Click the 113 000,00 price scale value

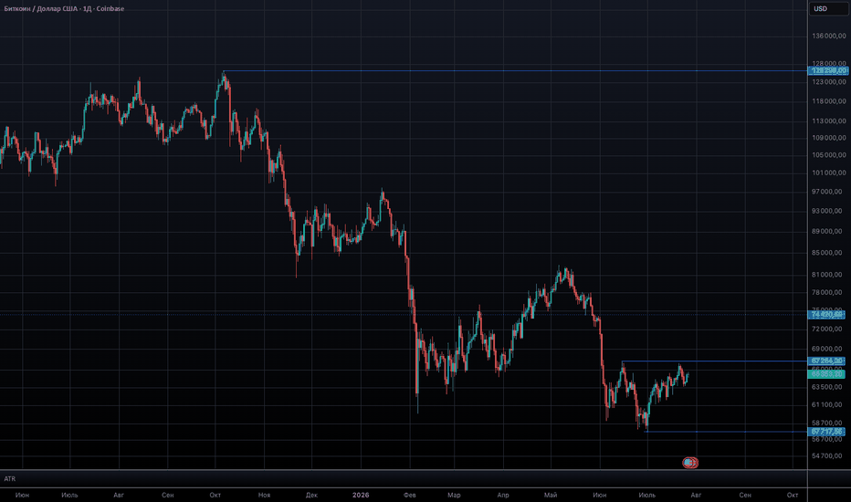829,121
